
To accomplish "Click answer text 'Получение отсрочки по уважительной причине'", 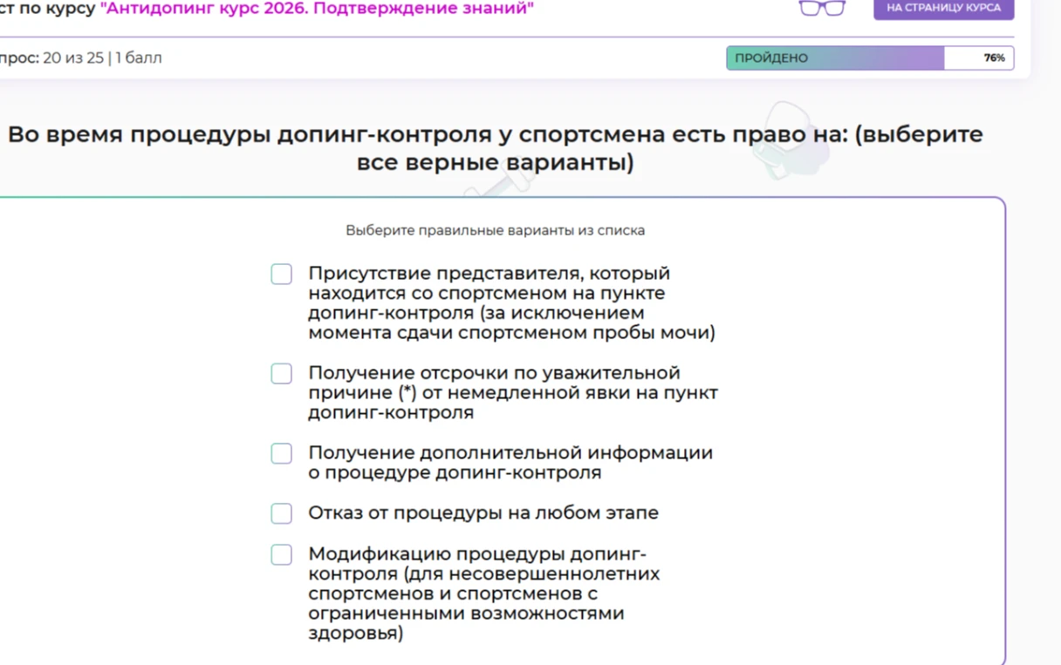I will [513, 393].
